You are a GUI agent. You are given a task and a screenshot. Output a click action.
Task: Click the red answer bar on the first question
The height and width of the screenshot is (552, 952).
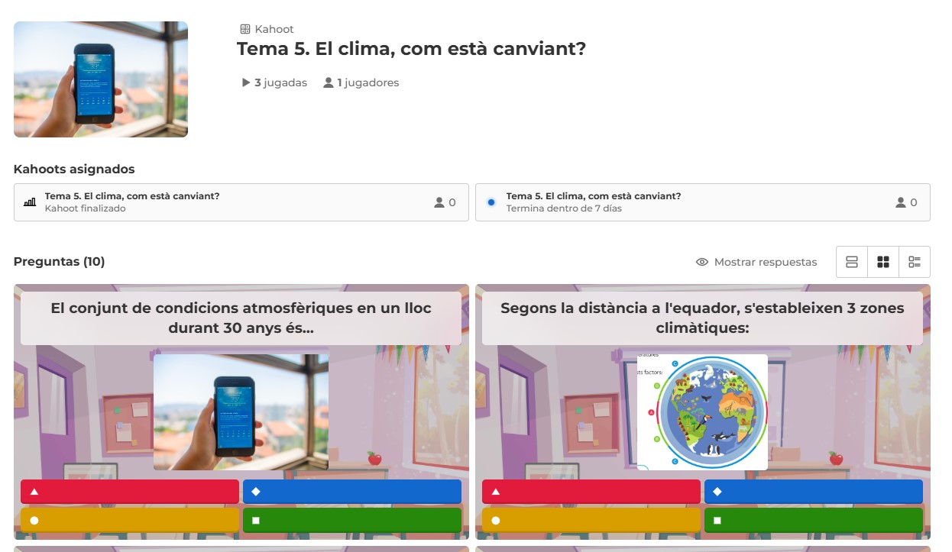pyautogui.click(x=130, y=491)
